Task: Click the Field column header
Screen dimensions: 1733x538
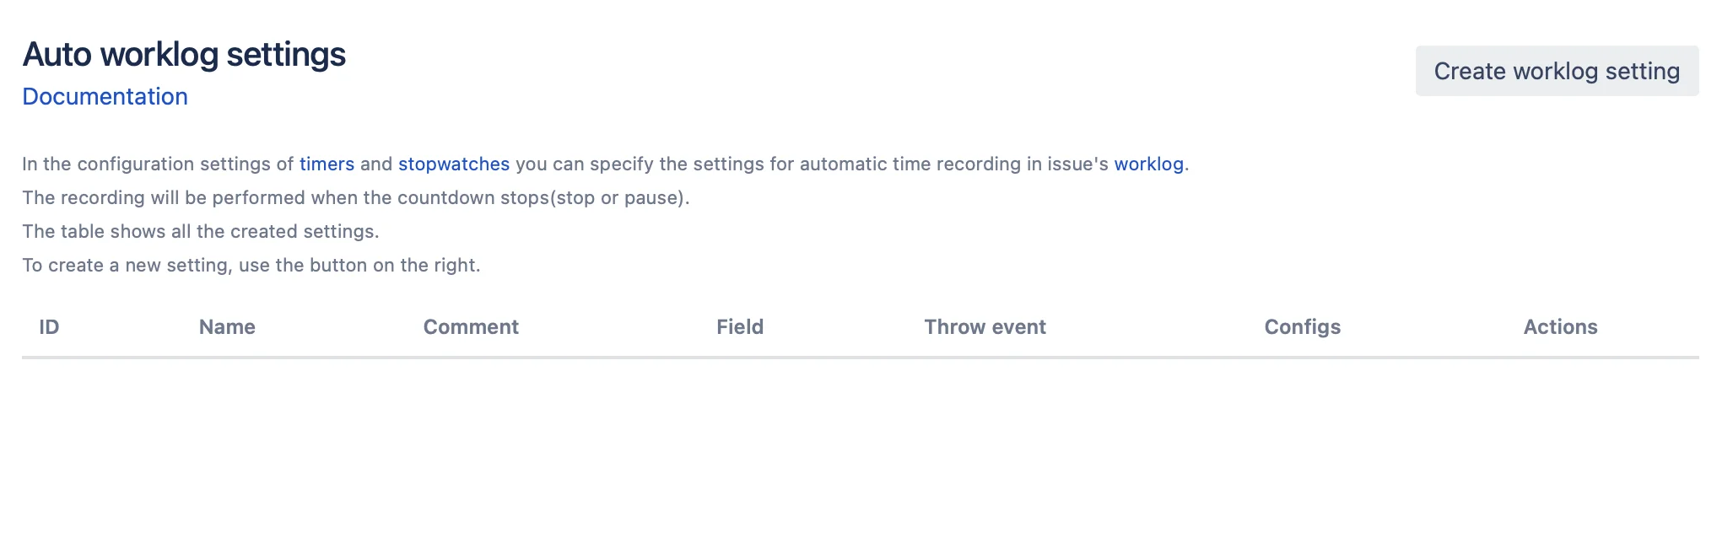Action: point(740,327)
